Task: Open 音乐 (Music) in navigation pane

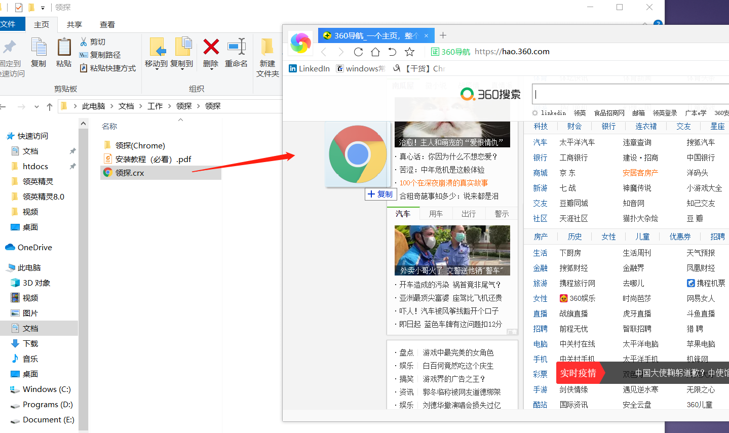Action: click(30, 359)
